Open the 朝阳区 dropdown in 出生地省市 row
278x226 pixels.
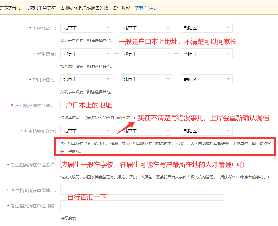(x=206, y=28)
